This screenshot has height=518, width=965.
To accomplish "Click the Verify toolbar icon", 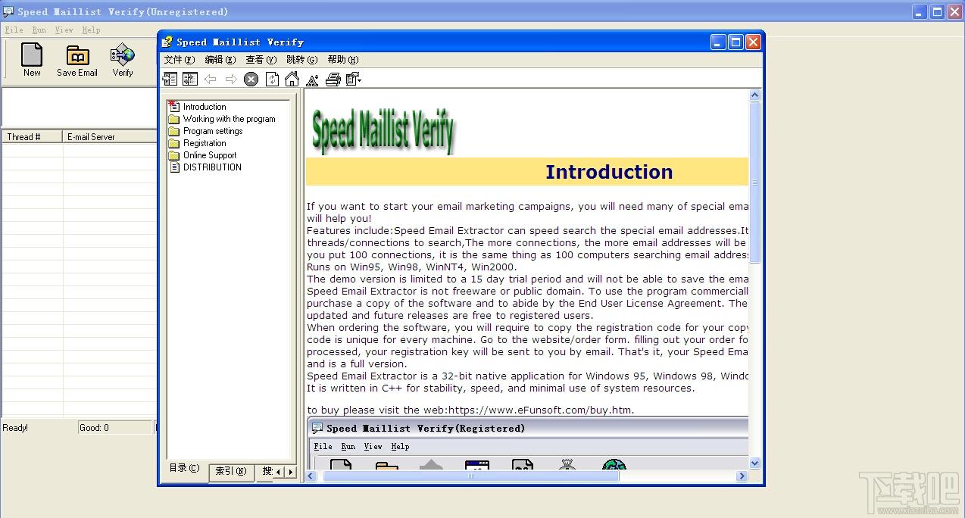I will pyautogui.click(x=123, y=60).
